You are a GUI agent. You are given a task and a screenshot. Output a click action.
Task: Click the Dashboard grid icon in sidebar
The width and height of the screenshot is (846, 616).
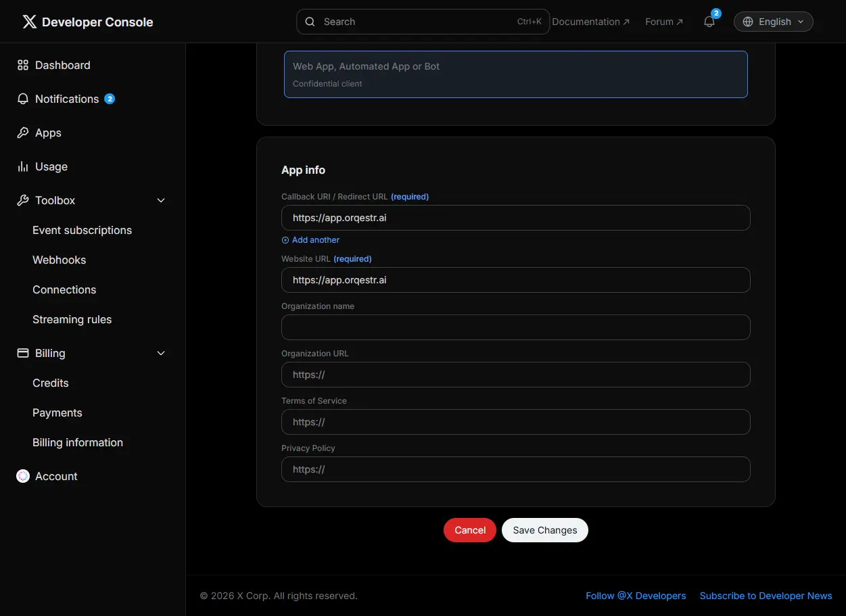23,65
